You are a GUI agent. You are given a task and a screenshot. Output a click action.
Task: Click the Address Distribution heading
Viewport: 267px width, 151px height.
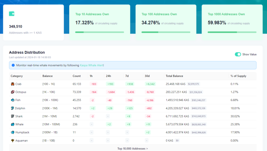(27, 53)
